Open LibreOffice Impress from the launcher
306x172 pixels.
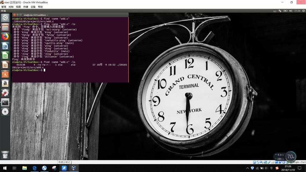pyautogui.click(x=5, y=65)
